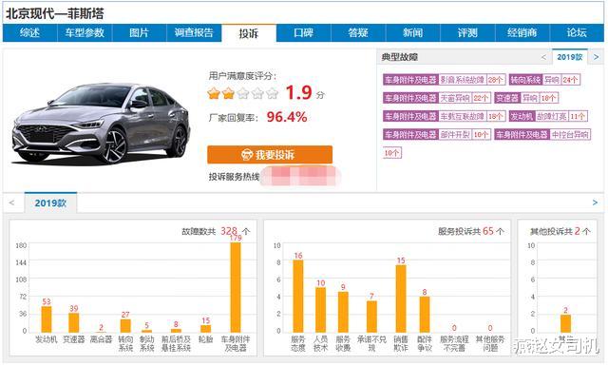Open the 部件开裂 10个 fault tag
This screenshot has height=366, width=608.
437,135
